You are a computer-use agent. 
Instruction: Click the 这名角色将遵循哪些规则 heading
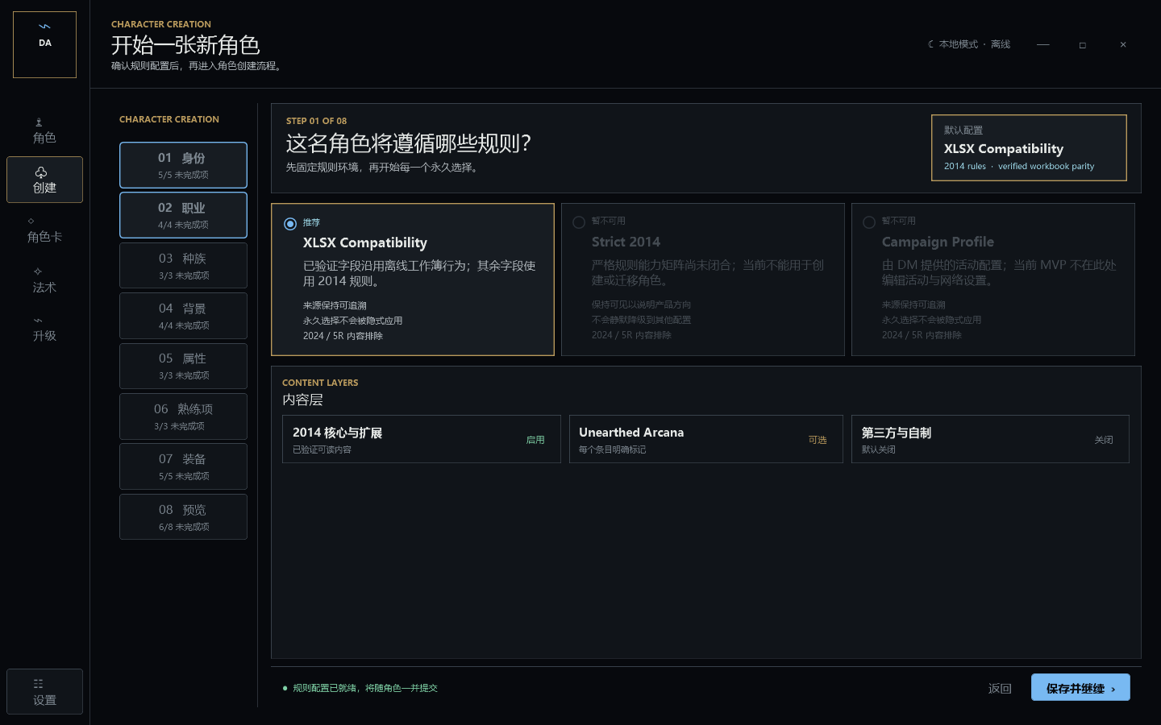(408, 143)
